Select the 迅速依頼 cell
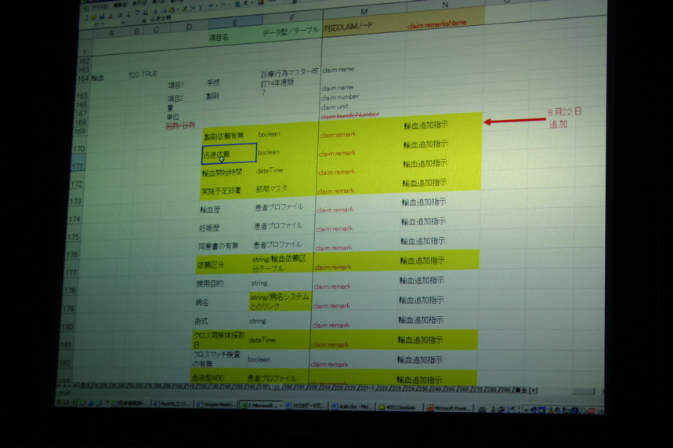This screenshot has height=448, width=673. click(x=230, y=154)
